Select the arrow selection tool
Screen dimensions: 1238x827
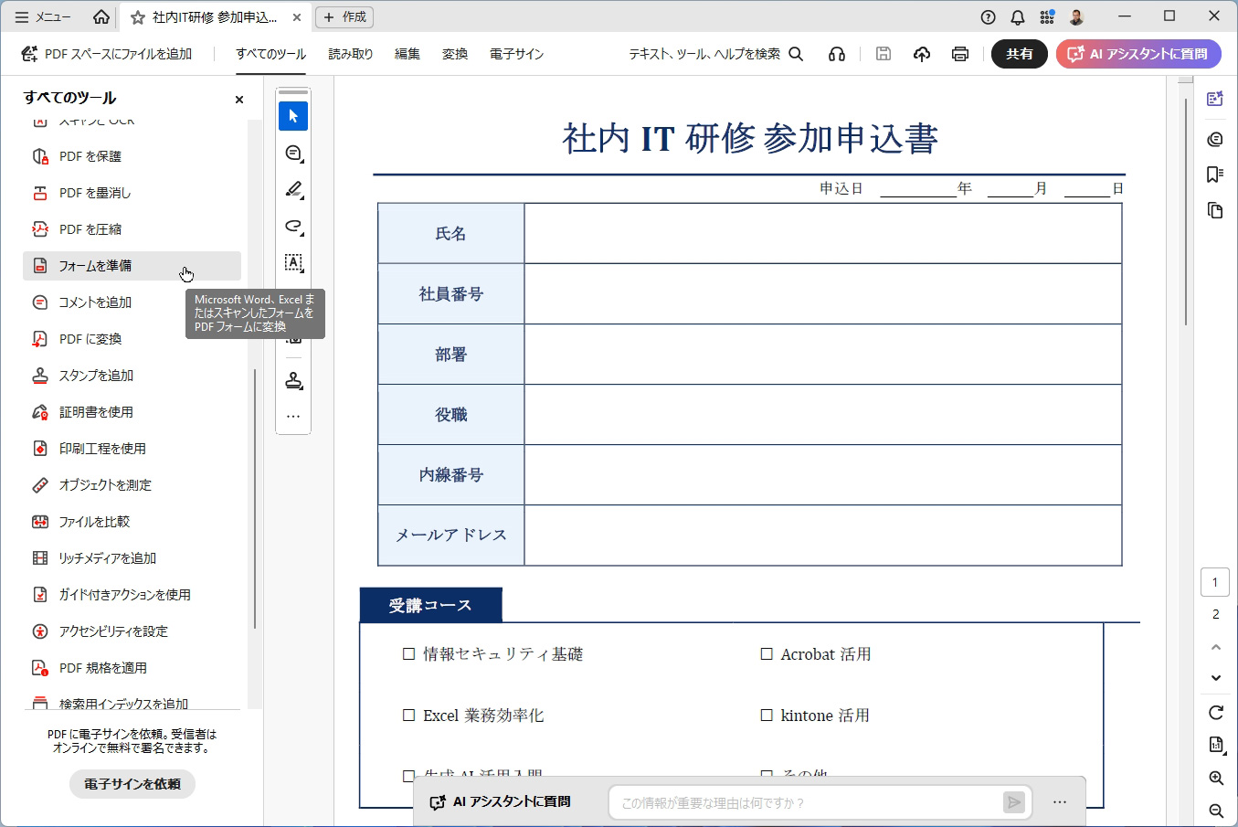[x=293, y=116]
